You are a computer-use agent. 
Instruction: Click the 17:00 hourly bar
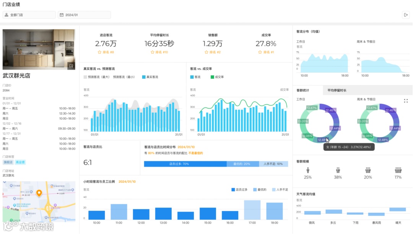tap(252, 210)
